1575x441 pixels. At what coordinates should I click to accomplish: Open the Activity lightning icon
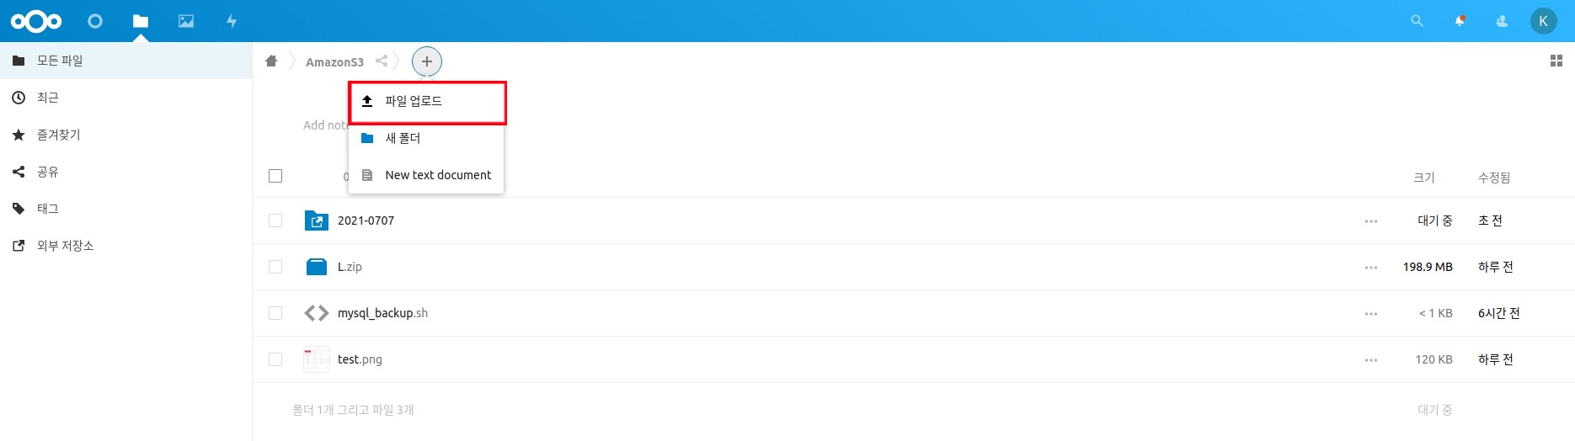pyautogui.click(x=232, y=21)
